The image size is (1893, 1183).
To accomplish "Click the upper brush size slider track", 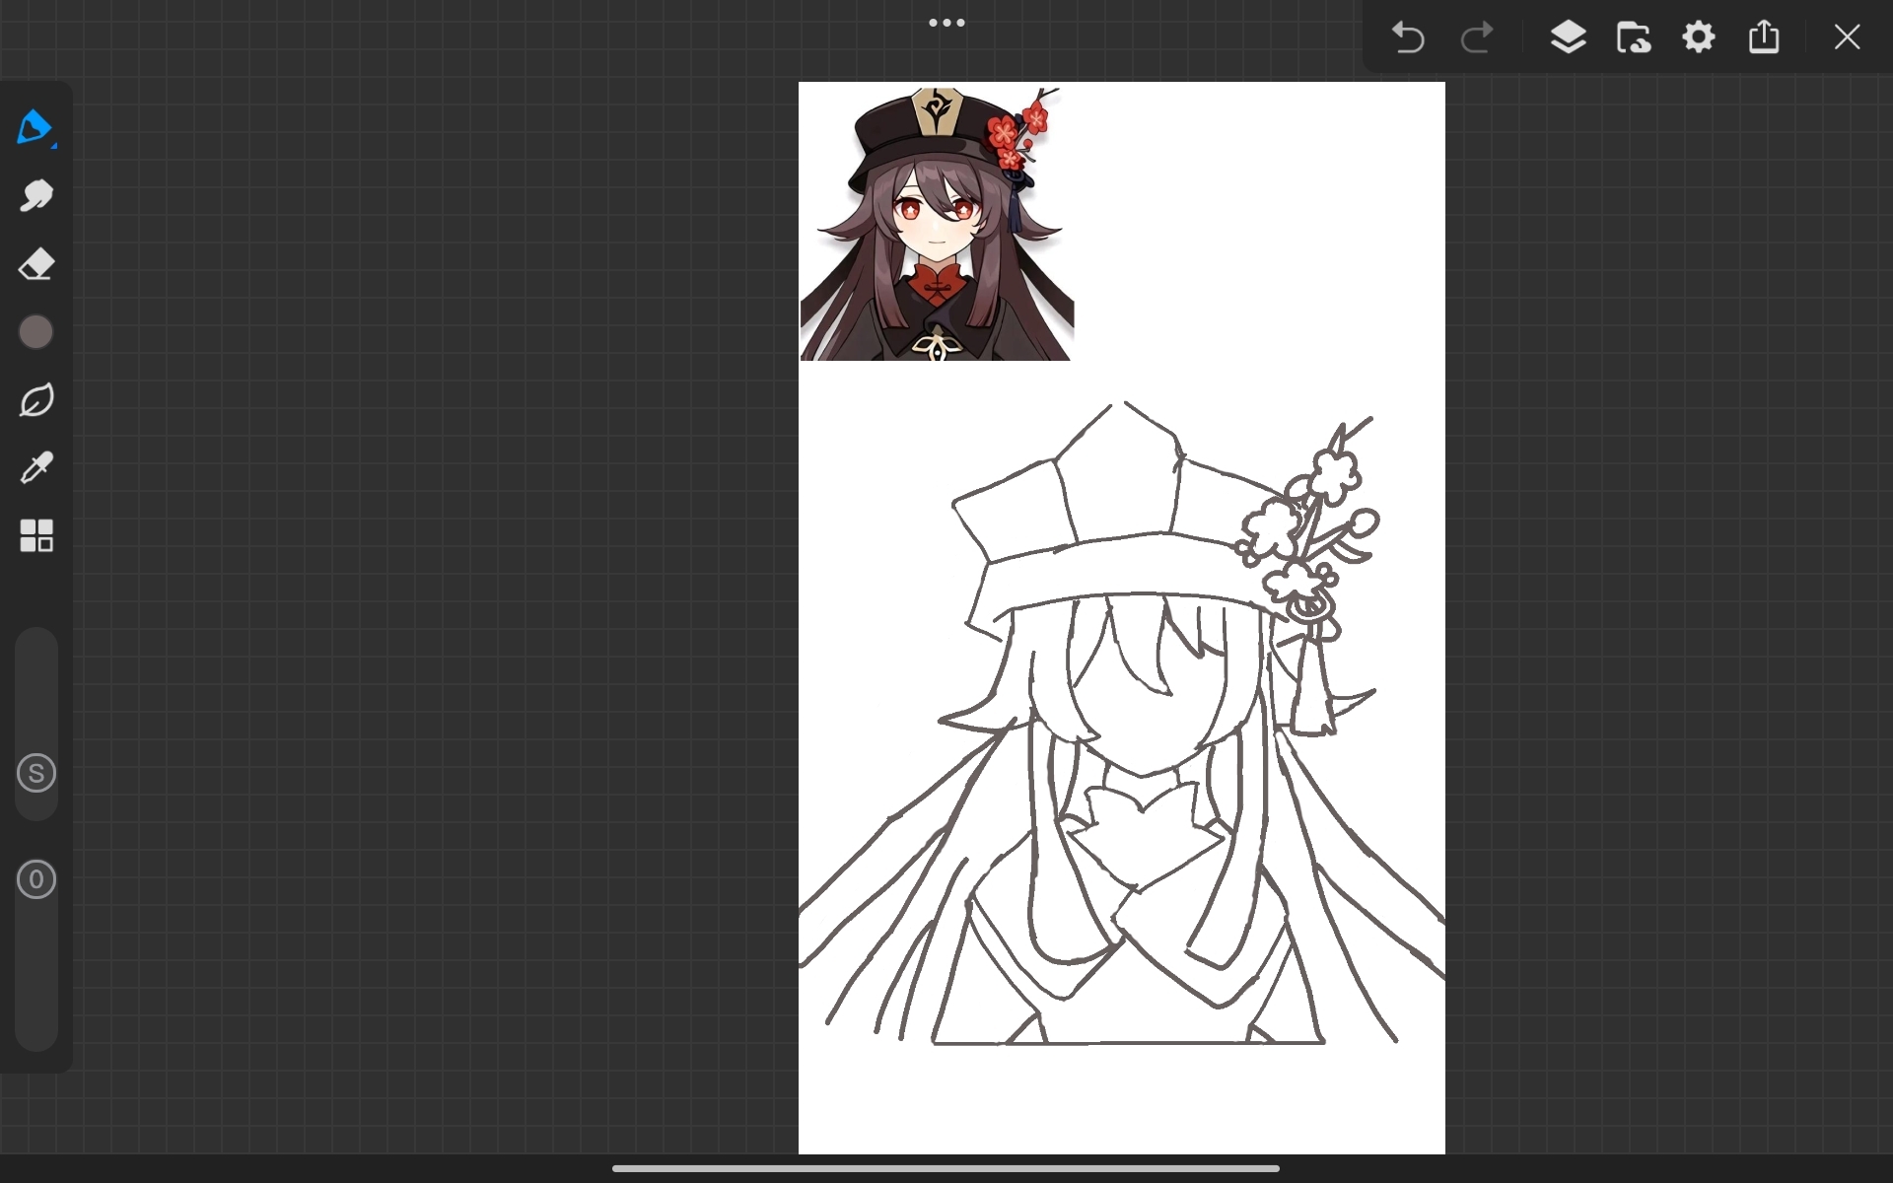I will [x=36, y=690].
